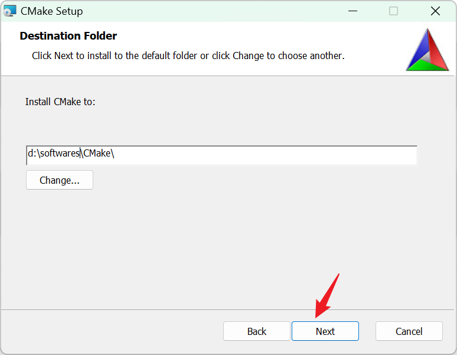Cancel the CMake setup
Image resolution: width=457 pixels, height=355 pixels.
pyautogui.click(x=409, y=331)
